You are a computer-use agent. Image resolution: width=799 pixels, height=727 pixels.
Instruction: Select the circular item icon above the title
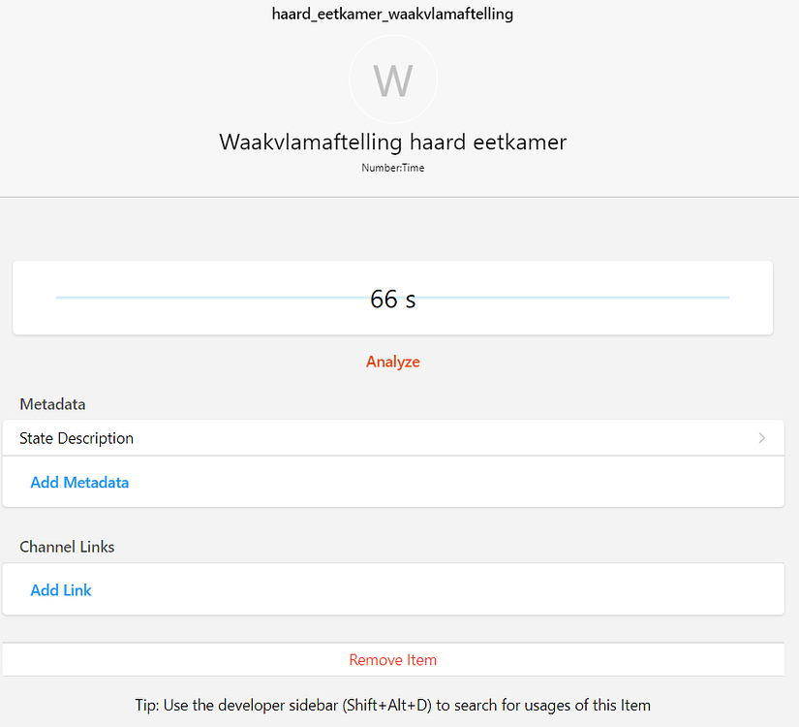click(x=392, y=79)
